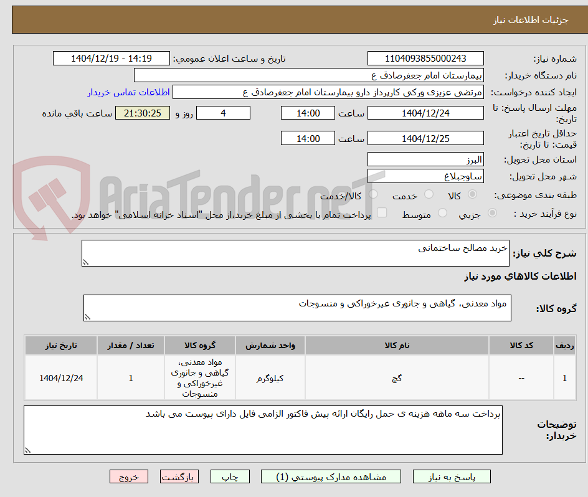
Task: Click the response deadline time 14:00 field
Action: 308,113
